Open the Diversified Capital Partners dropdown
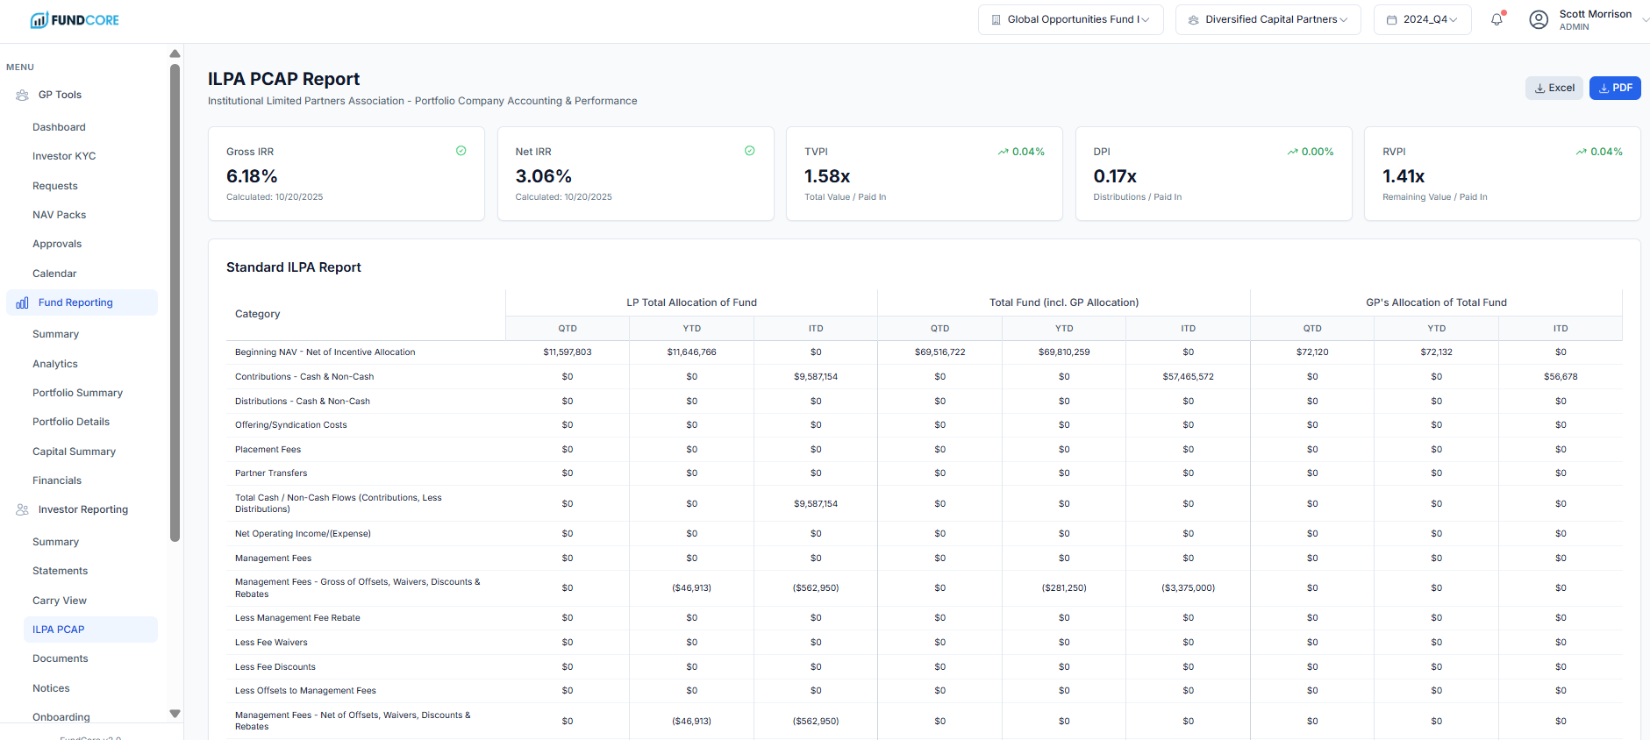Screen dimensions: 1650x740 [1268, 19]
